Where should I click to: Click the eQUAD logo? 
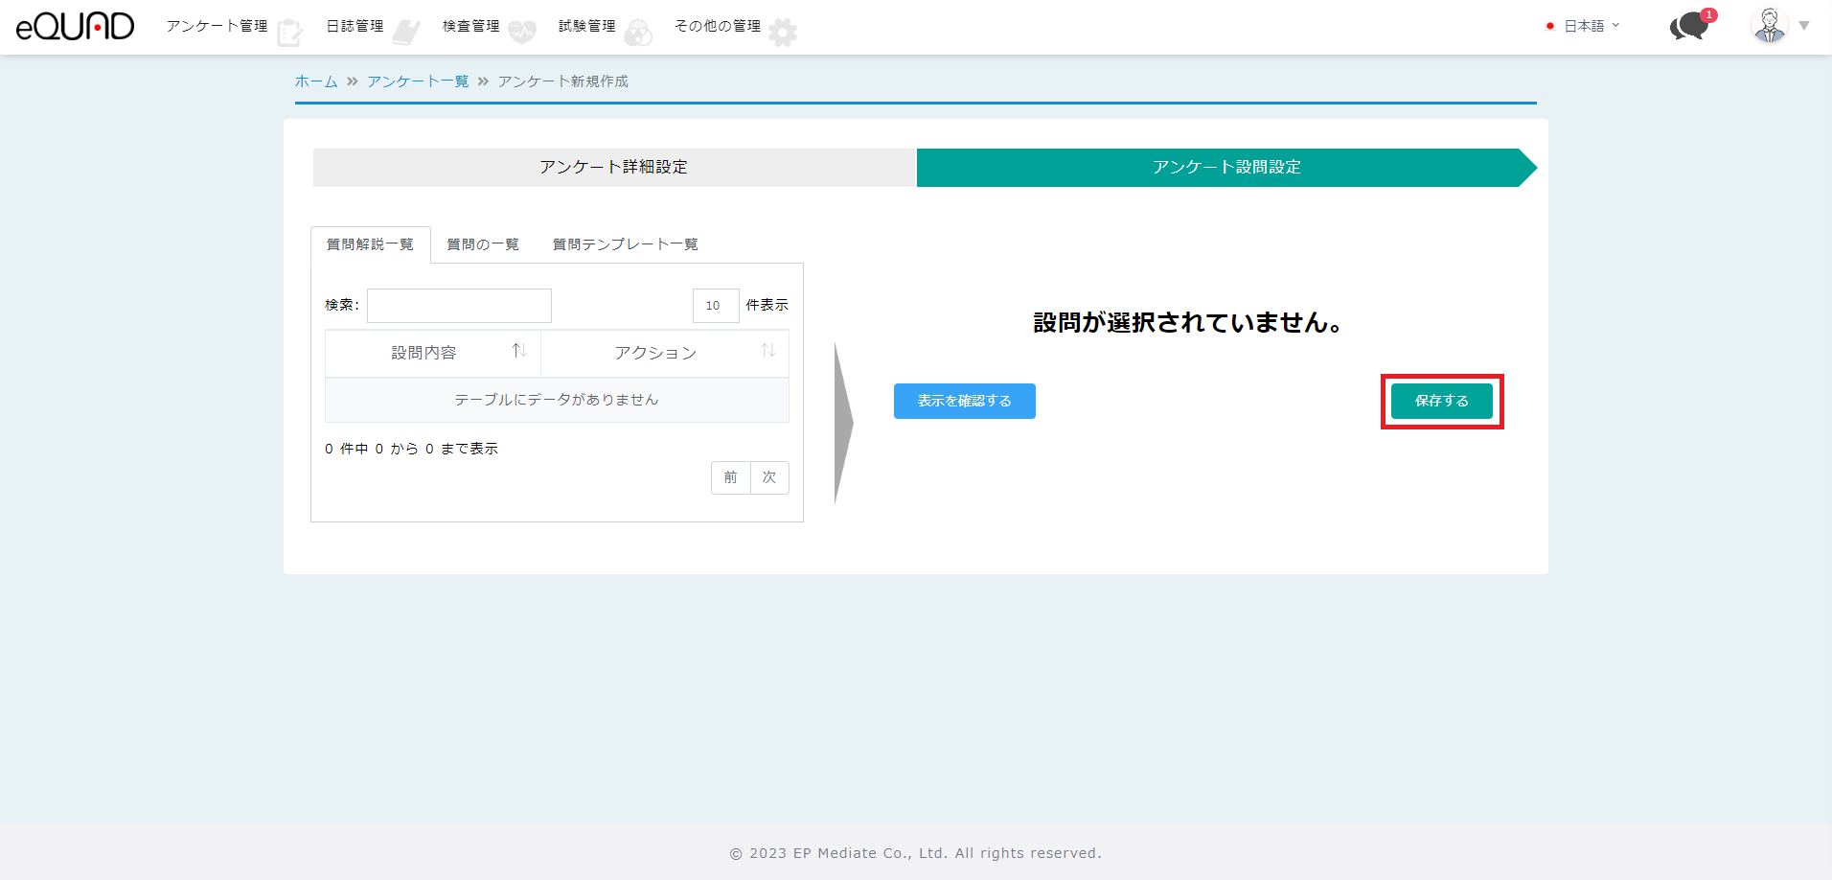click(75, 27)
